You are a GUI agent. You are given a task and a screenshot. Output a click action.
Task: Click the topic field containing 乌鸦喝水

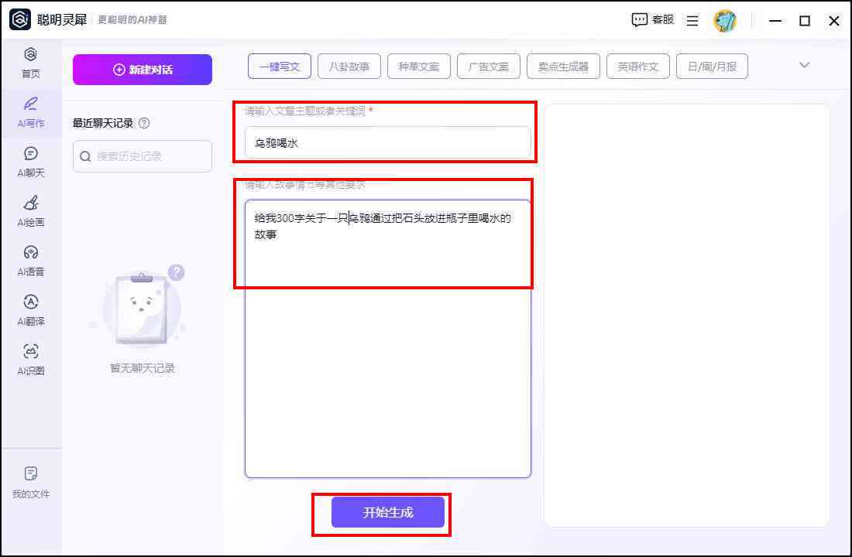coord(388,143)
